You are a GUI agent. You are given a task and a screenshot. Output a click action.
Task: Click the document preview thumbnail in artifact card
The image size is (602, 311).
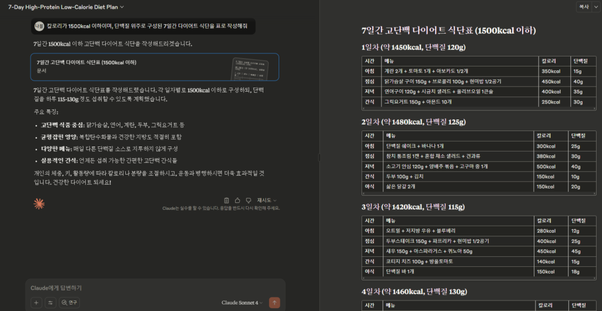click(249, 69)
